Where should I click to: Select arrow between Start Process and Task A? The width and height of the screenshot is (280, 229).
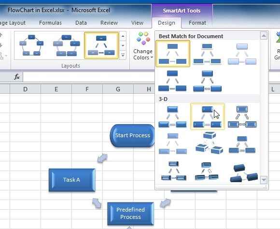[x=102, y=158]
